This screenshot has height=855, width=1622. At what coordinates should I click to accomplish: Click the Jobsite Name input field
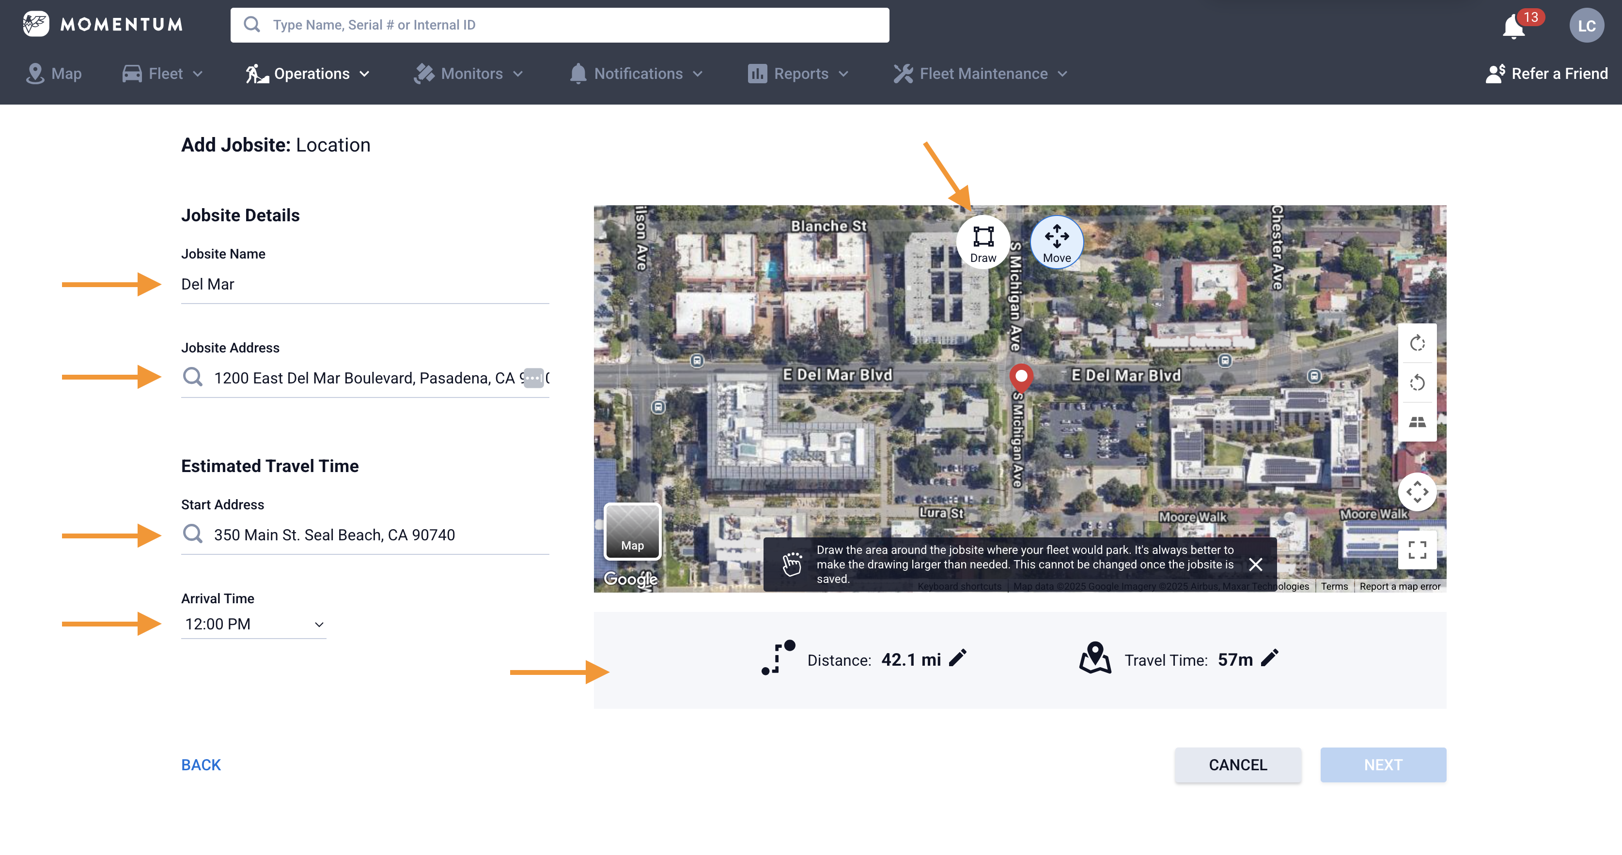365,284
